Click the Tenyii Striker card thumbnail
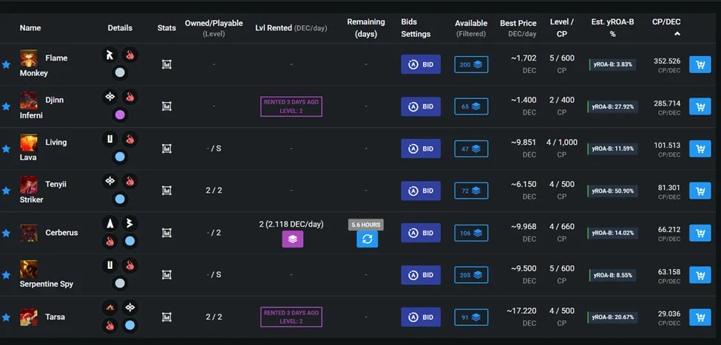The height and width of the screenshot is (345, 721). 29,184
